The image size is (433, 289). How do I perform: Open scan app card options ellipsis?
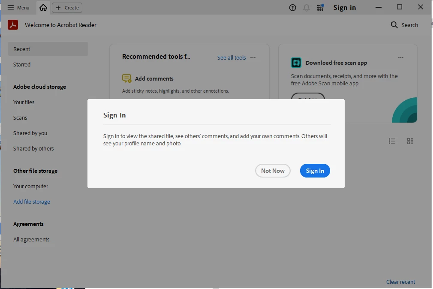point(401,57)
